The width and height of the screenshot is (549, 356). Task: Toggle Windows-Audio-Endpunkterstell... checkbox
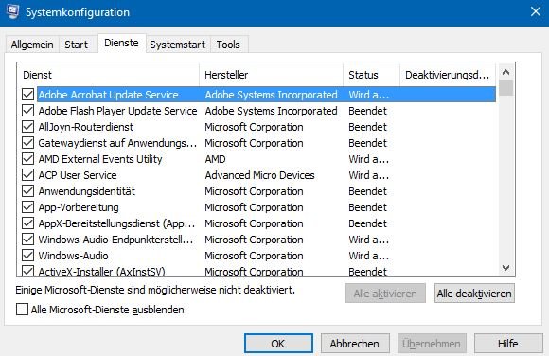(x=27, y=240)
